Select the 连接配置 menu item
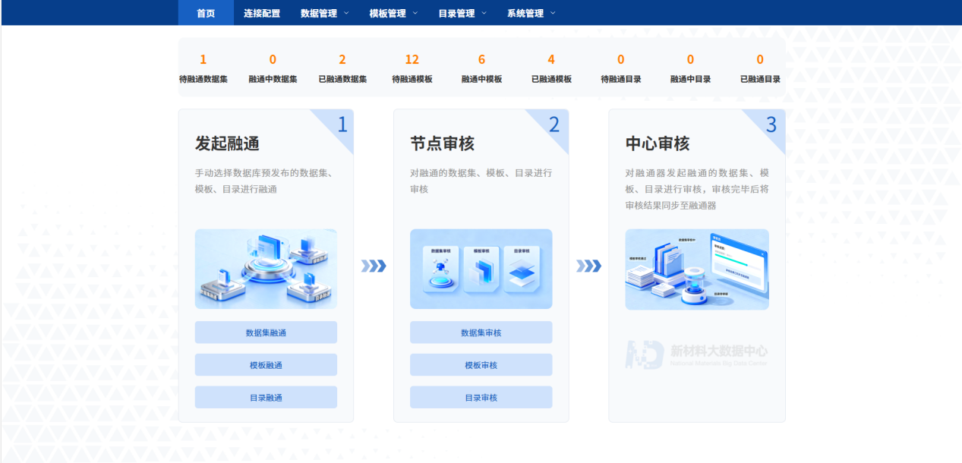This screenshot has height=463, width=962. [261, 13]
